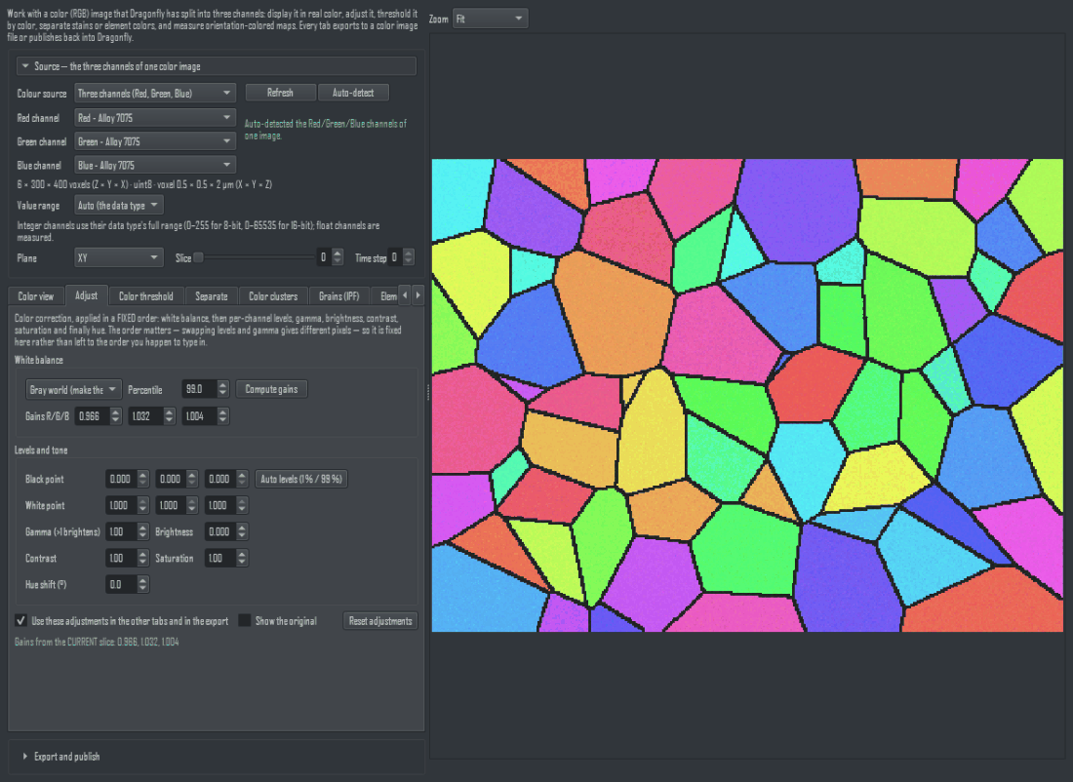Toggle Use these adjustments in other tabs checkbox
The width and height of the screenshot is (1073, 782).
[x=21, y=620]
